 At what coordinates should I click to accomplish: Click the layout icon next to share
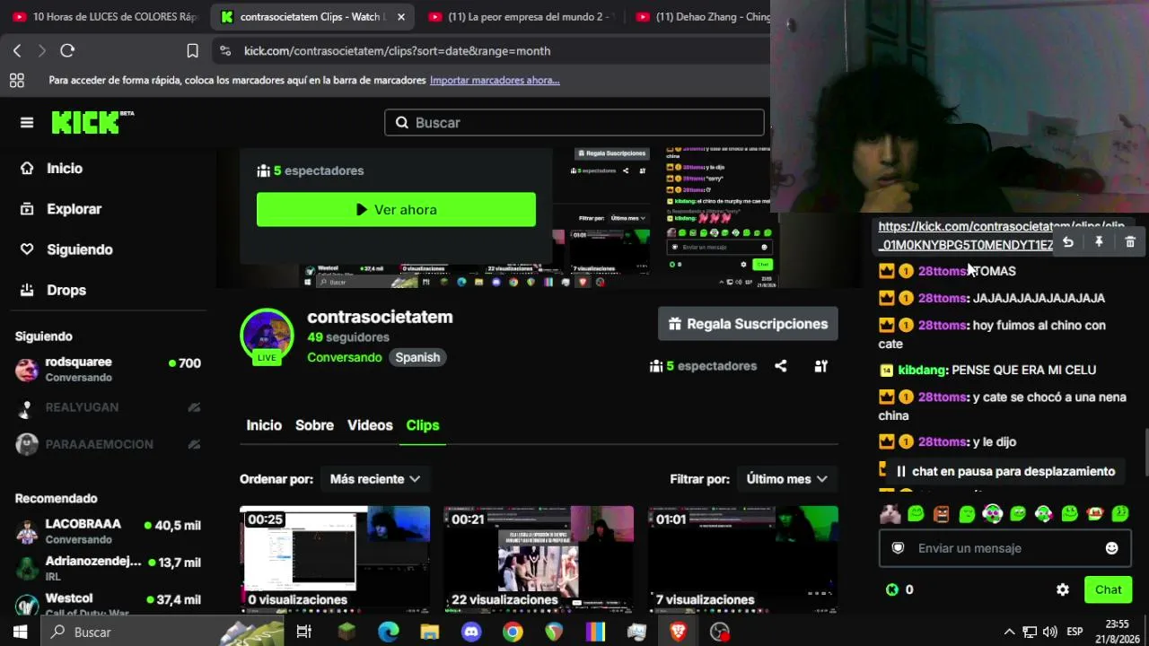[x=820, y=366]
